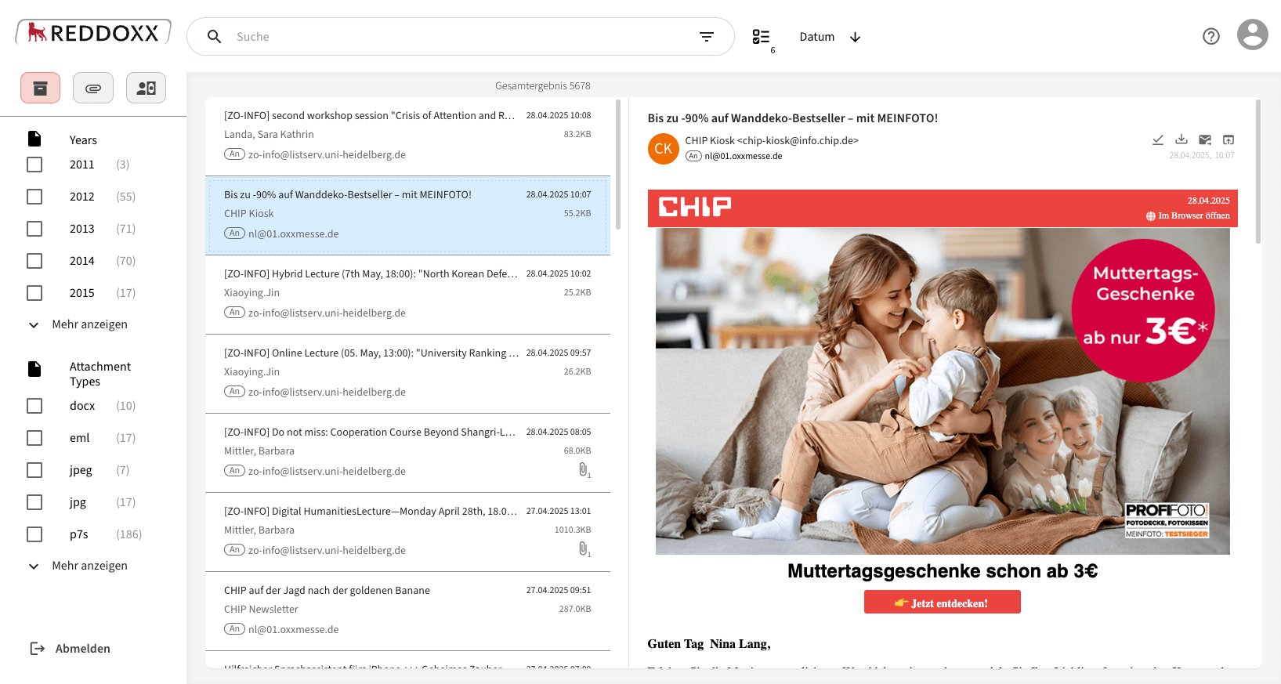Click the CHIP logo in the newsletter
This screenshot has width=1281, height=684.
pos(695,207)
